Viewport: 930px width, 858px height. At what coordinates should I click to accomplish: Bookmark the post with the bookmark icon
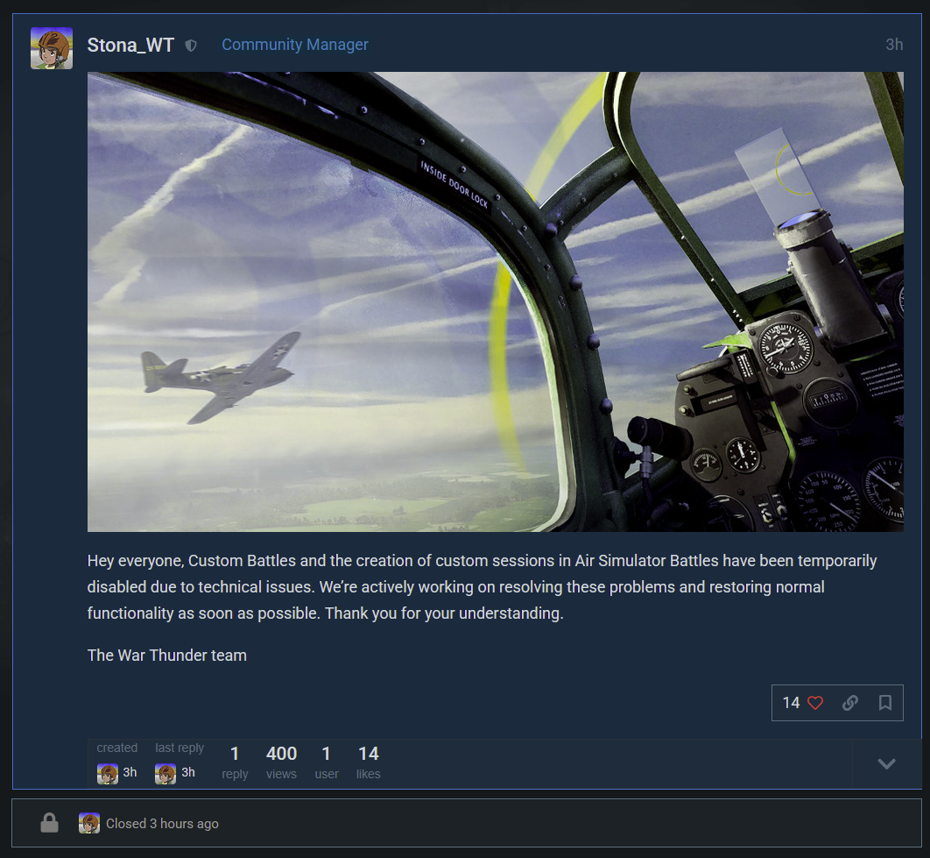tap(885, 703)
